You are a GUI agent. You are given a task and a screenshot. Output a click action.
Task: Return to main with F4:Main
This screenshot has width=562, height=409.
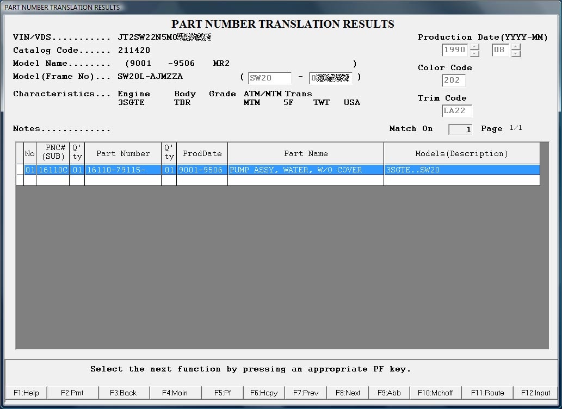point(175,393)
